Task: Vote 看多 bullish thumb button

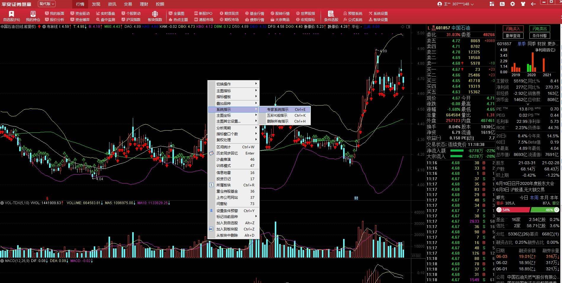Action: 499,210
